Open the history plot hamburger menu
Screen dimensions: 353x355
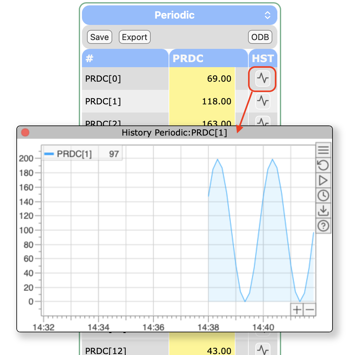(323, 150)
